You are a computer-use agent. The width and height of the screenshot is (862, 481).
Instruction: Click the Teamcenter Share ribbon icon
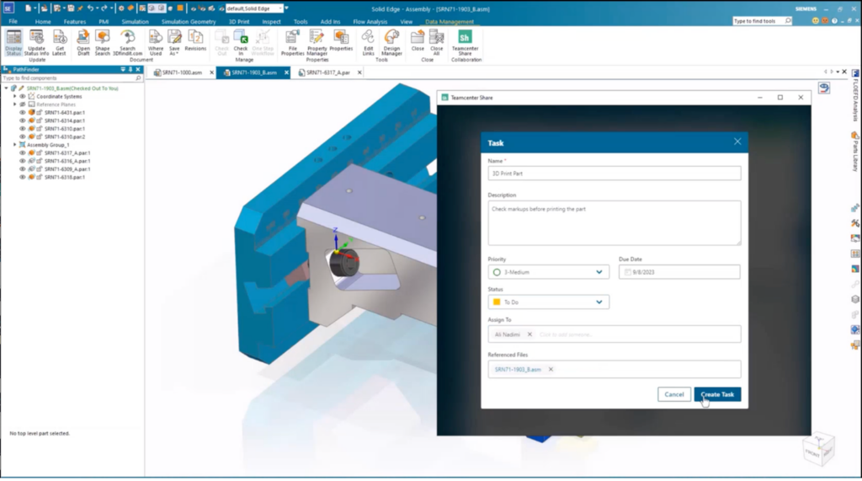pyautogui.click(x=465, y=40)
